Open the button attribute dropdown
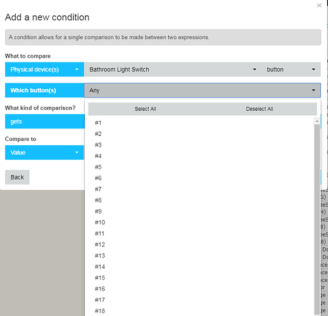Screen dimensions: 328x316 point(291,70)
